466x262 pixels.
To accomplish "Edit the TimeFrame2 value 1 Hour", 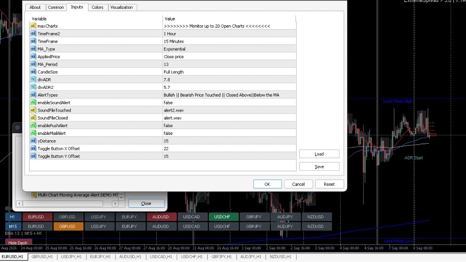I will tap(229, 33).
